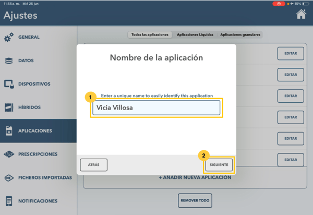Open the PRESCRIPCIONES settings section
The width and height of the screenshot is (313, 215).
(38, 154)
